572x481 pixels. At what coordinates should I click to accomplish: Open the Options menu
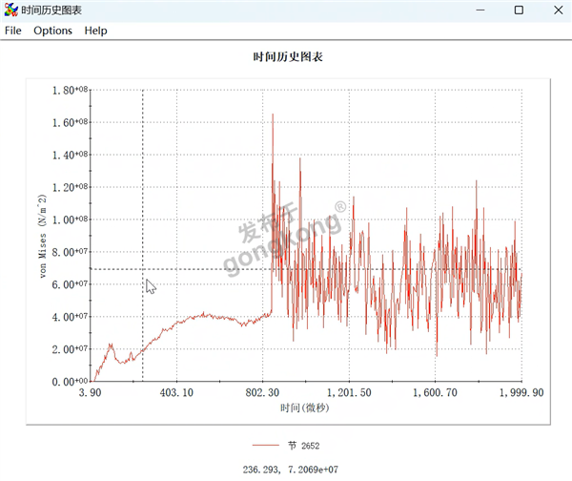pyautogui.click(x=52, y=31)
